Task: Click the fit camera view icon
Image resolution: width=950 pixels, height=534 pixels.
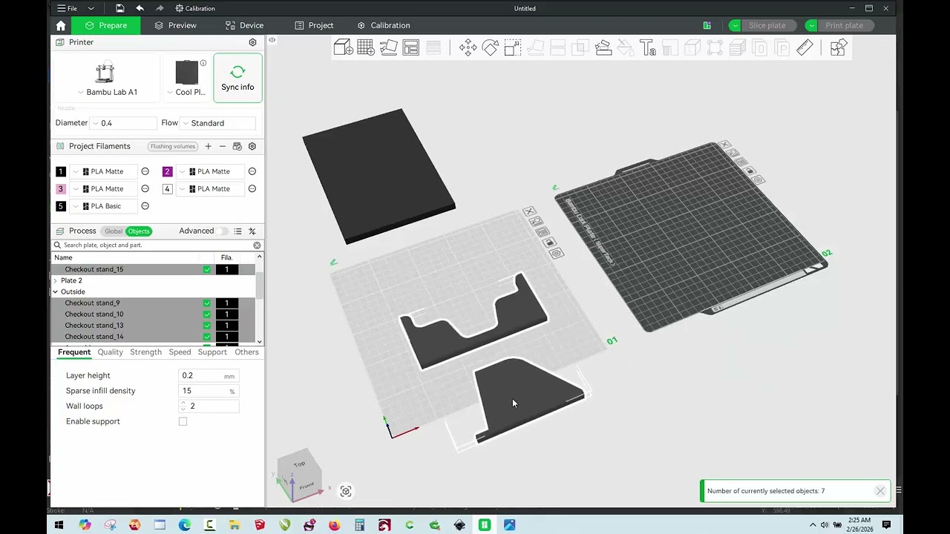Action: point(346,491)
